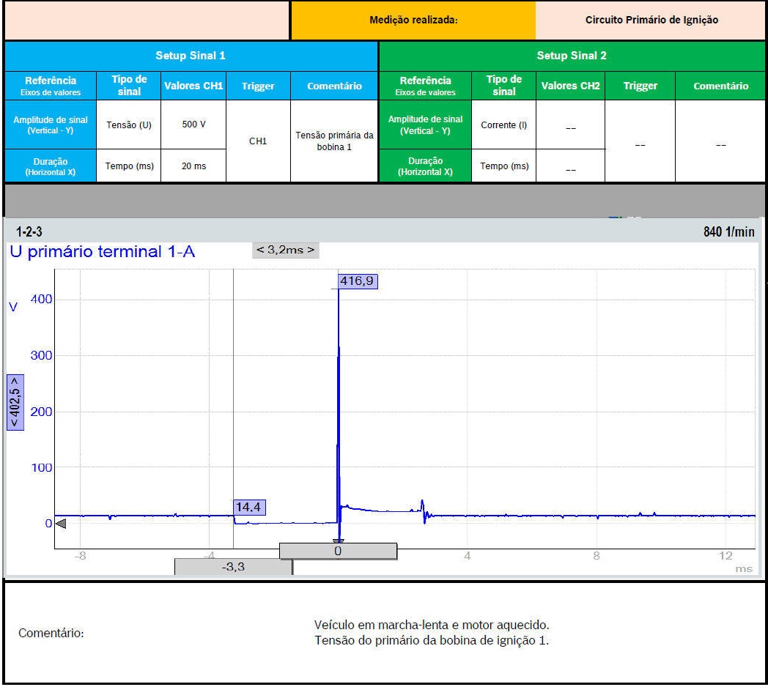
Task: Select the Setup Sinal 1 header
Action: 191,56
